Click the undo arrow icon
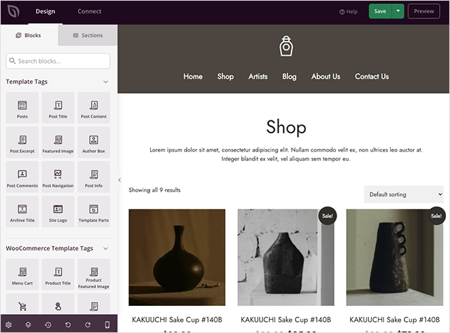This screenshot has height=333, width=450. (x=68, y=325)
